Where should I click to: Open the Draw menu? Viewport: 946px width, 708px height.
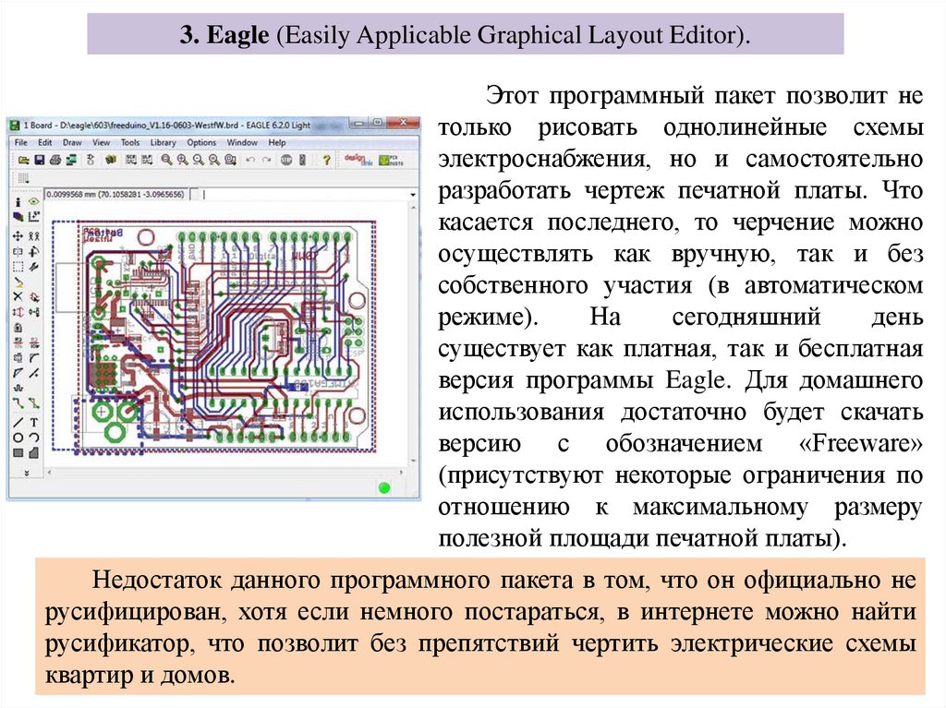(x=72, y=142)
